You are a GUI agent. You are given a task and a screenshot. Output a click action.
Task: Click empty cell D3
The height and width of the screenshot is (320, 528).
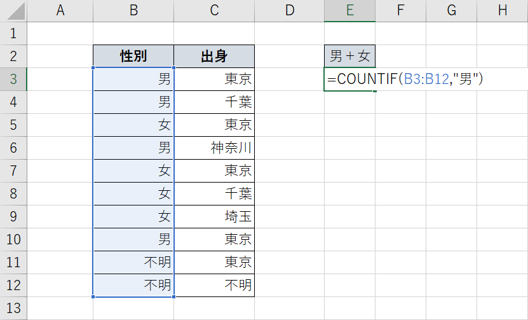pos(289,80)
